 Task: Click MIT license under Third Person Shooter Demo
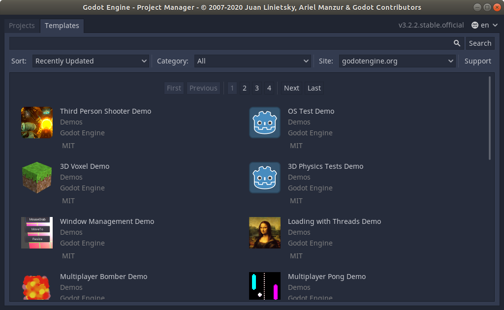[68, 146]
